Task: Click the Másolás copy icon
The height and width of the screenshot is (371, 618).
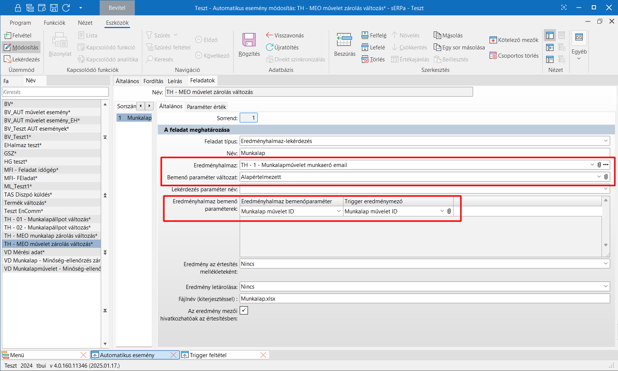Action: click(x=437, y=35)
